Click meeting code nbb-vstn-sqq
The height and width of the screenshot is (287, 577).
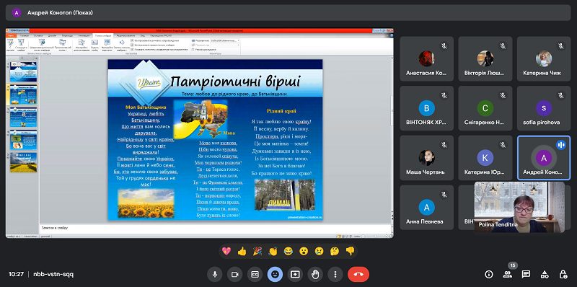(x=53, y=274)
